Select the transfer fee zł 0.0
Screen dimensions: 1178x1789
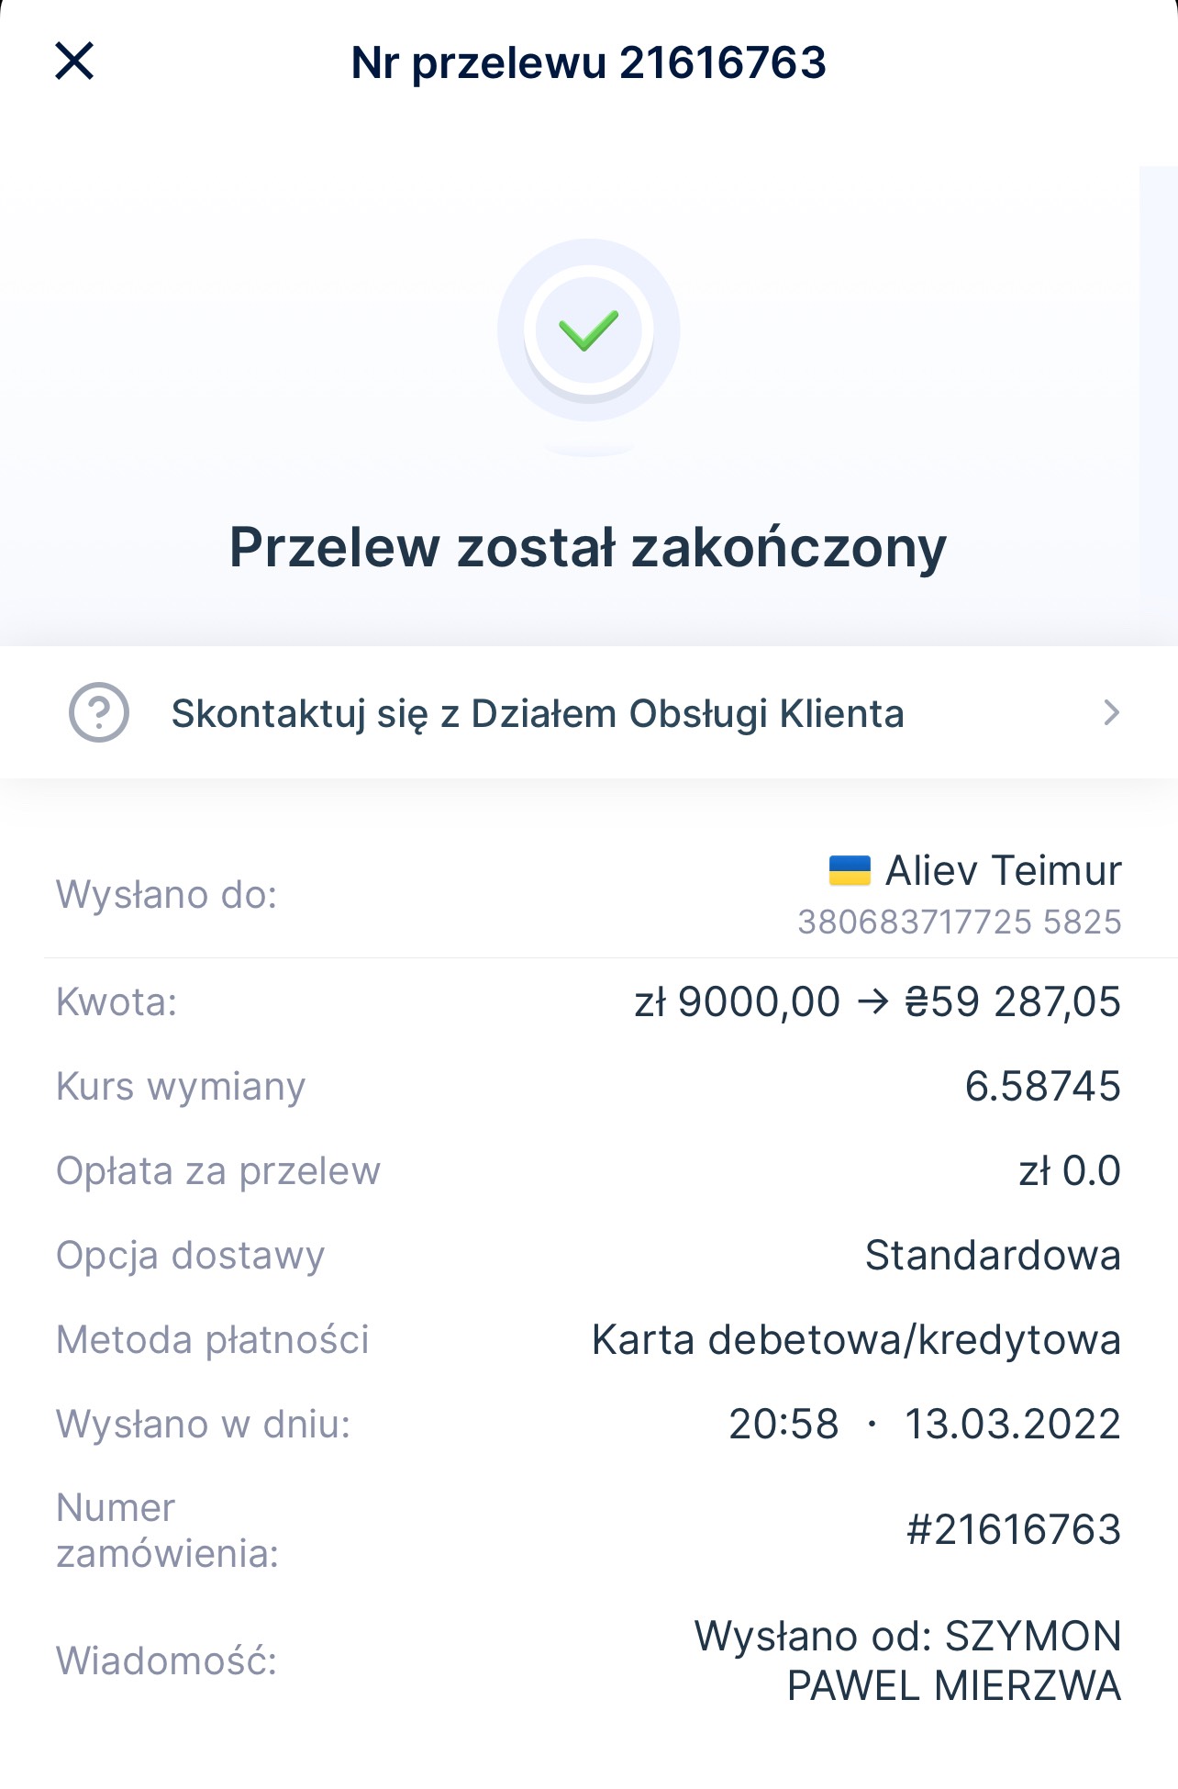(x=1070, y=1170)
